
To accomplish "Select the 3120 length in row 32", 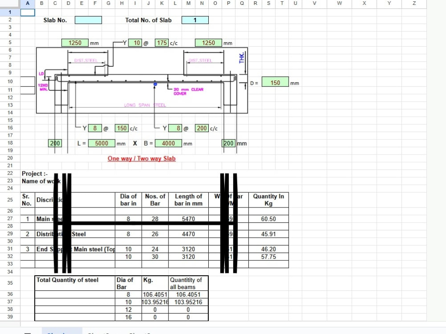I will click(188, 257).
